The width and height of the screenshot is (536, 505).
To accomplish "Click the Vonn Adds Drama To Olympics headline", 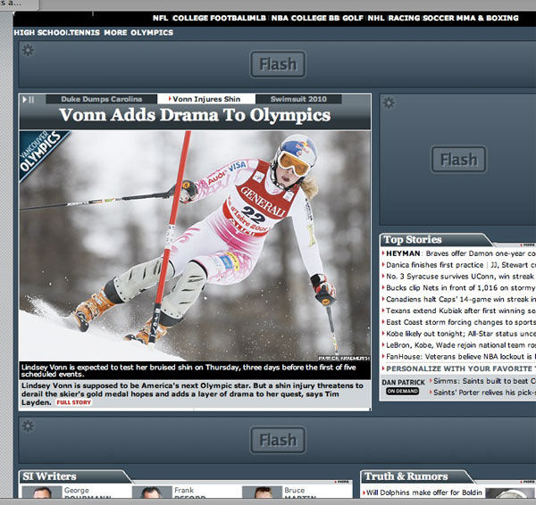I will 195,115.
